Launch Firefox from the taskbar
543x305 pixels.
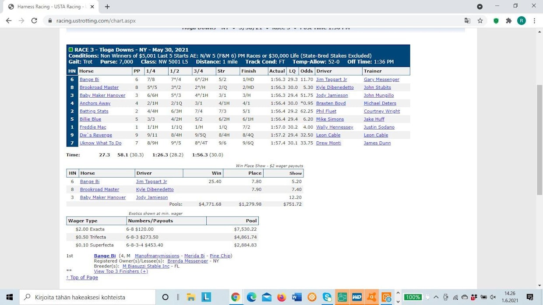[281, 297]
